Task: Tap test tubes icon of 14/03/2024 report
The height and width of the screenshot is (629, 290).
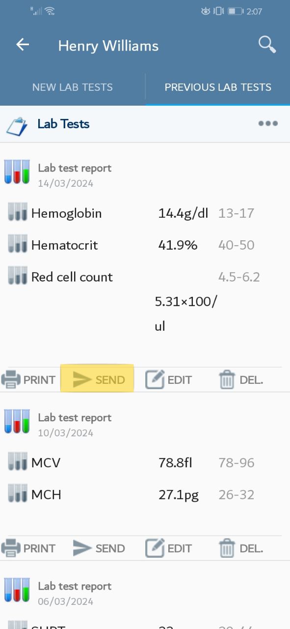Action: pos(17,172)
